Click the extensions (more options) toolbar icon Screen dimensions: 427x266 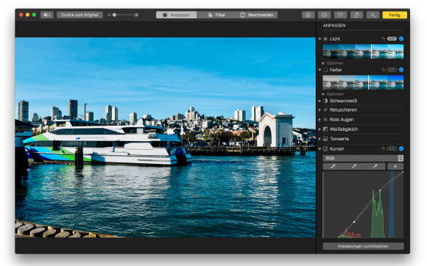324,15
